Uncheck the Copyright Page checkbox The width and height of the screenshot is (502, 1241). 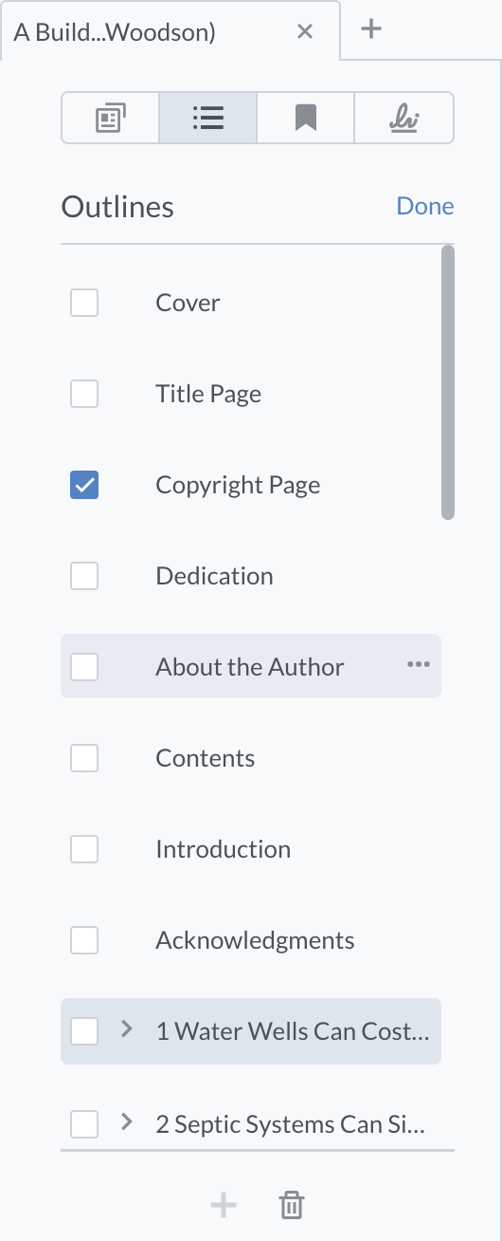[84, 485]
